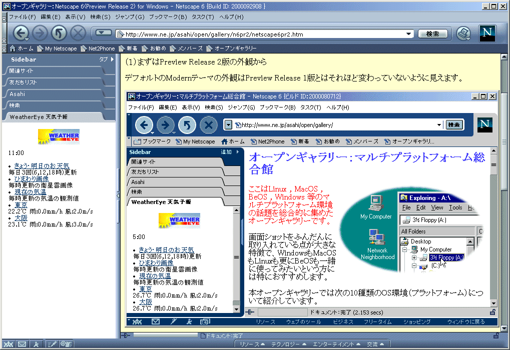Click the WeatherEye logo in the outer sidebar
Screen dimensions: 510x350
click(x=59, y=136)
